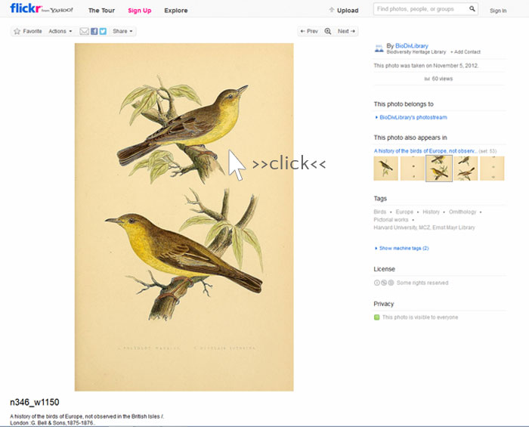The width and height of the screenshot is (529, 427).
Task: Click the magnifier search icon
Action: (x=472, y=9)
